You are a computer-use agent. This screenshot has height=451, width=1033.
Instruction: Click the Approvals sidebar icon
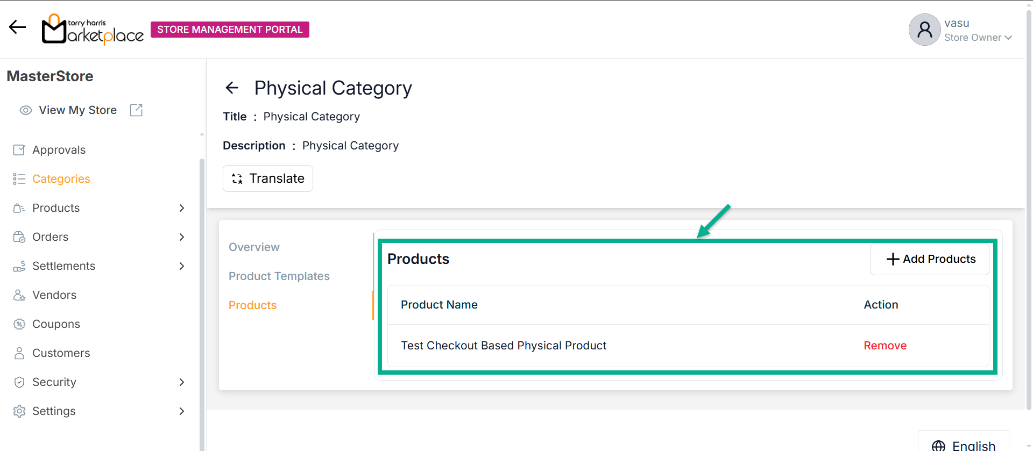19,150
